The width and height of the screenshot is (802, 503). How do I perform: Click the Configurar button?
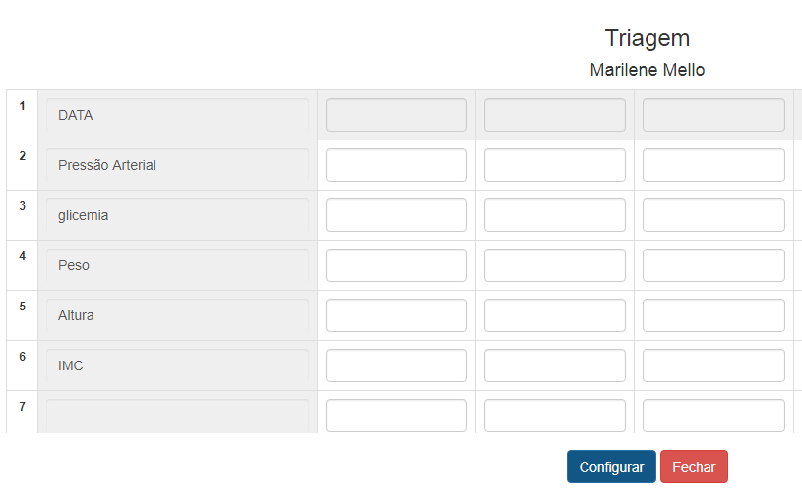611,467
